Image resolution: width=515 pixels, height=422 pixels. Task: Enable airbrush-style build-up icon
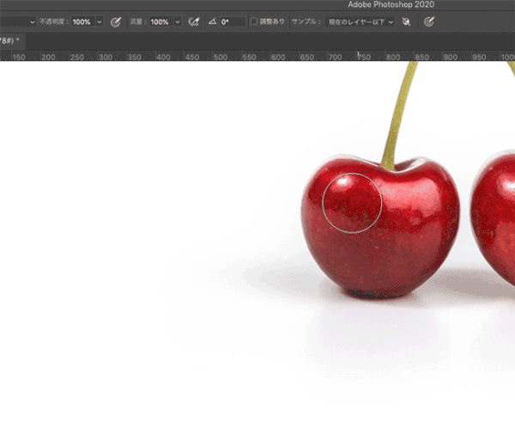[x=194, y=22]
